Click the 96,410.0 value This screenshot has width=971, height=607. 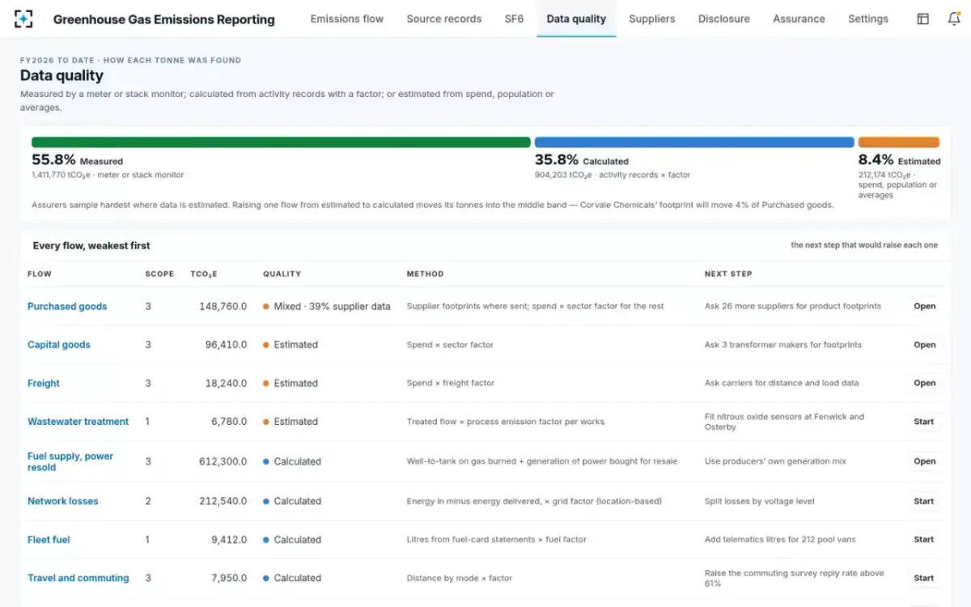point(226,345)
